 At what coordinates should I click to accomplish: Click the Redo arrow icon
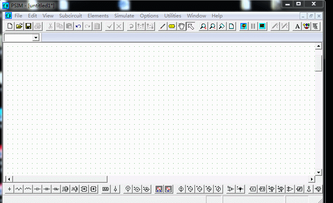88,26
